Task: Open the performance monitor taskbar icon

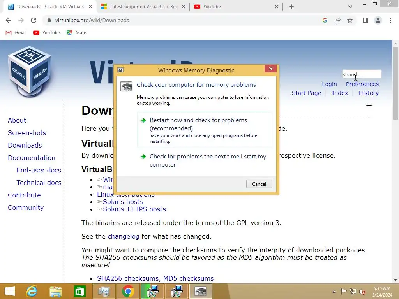Action: tap(104, 291)
